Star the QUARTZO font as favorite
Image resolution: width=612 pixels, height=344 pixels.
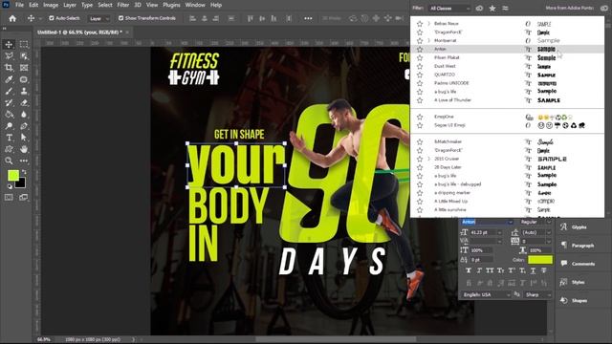coord(420,75)
